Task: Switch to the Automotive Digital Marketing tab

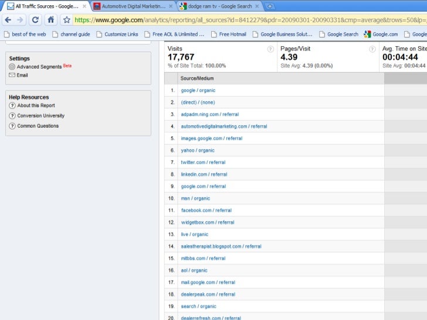Action: pyautogui.click(x=133, y=6)
